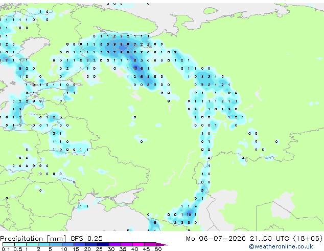
Task: Click the "20" legend scale label
Action: pos(87,249)
